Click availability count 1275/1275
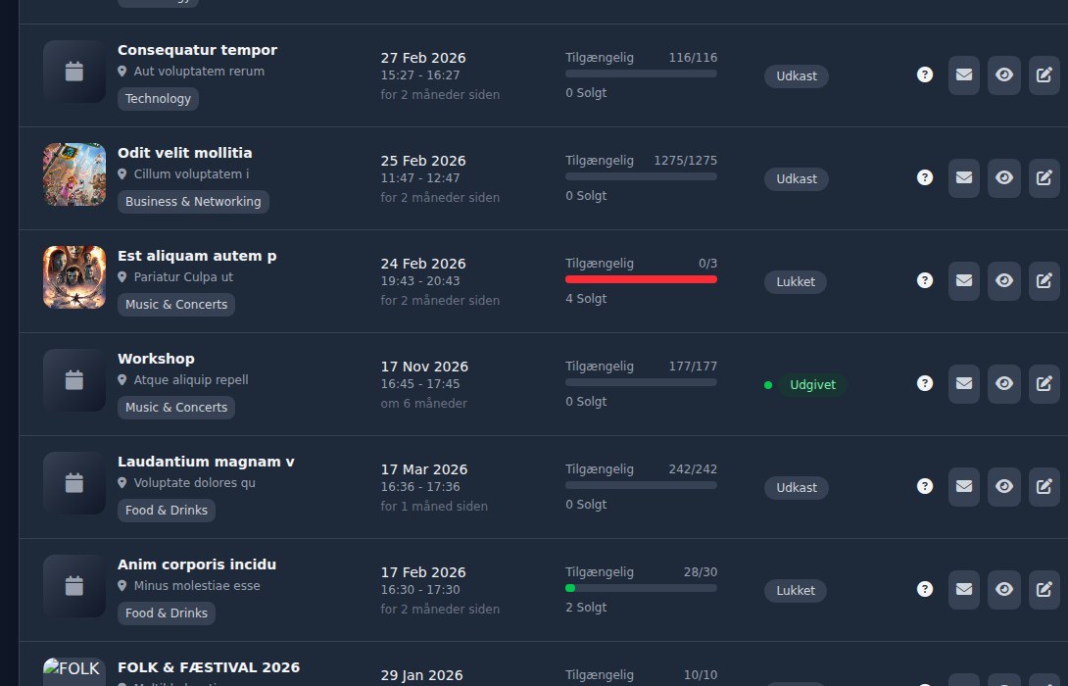The image size is (1068, 686). click(685, 160)
